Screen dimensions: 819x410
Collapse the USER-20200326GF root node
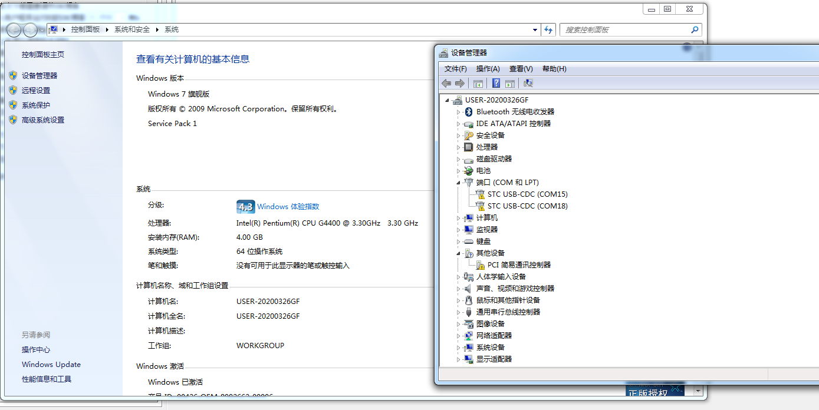click(448, 100)
